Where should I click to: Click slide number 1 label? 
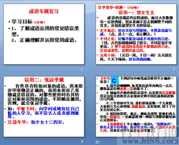(x=82, y=69)
